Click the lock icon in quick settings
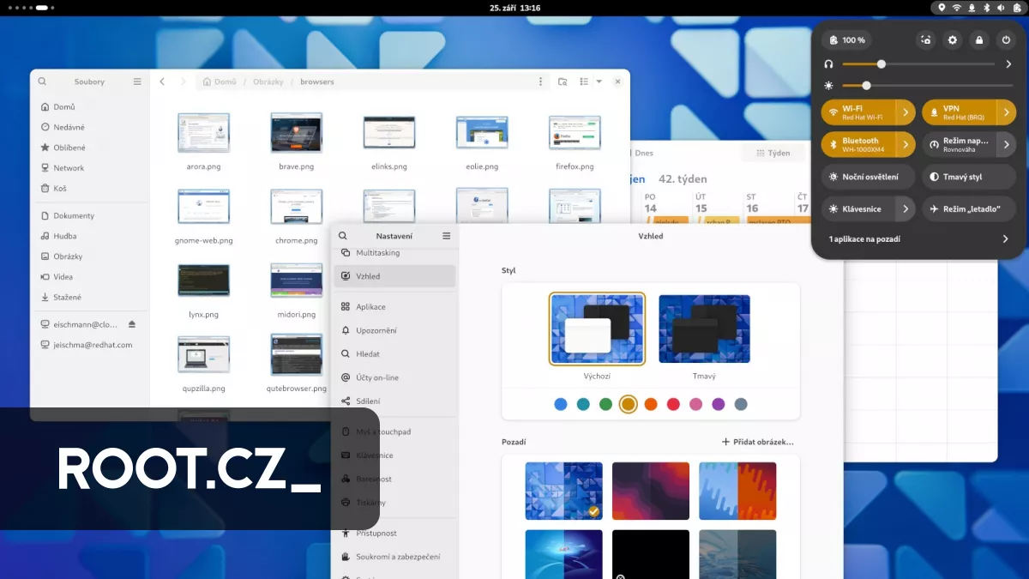1029x579 pixels. [979, 40]
